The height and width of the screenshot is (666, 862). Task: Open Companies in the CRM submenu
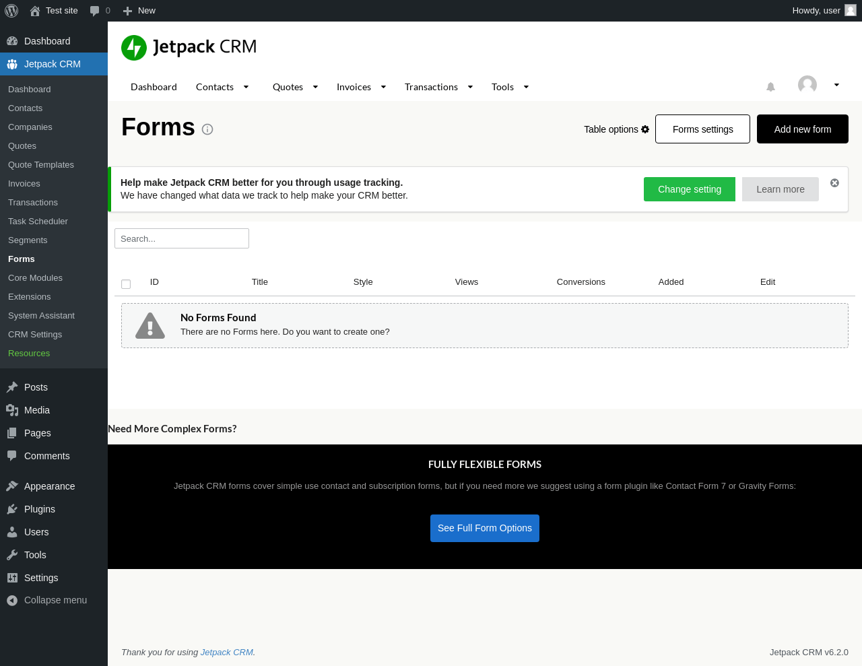click(30, 127)
